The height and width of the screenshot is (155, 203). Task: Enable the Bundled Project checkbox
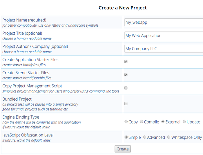pyautogui.click(x=126, y=104)
